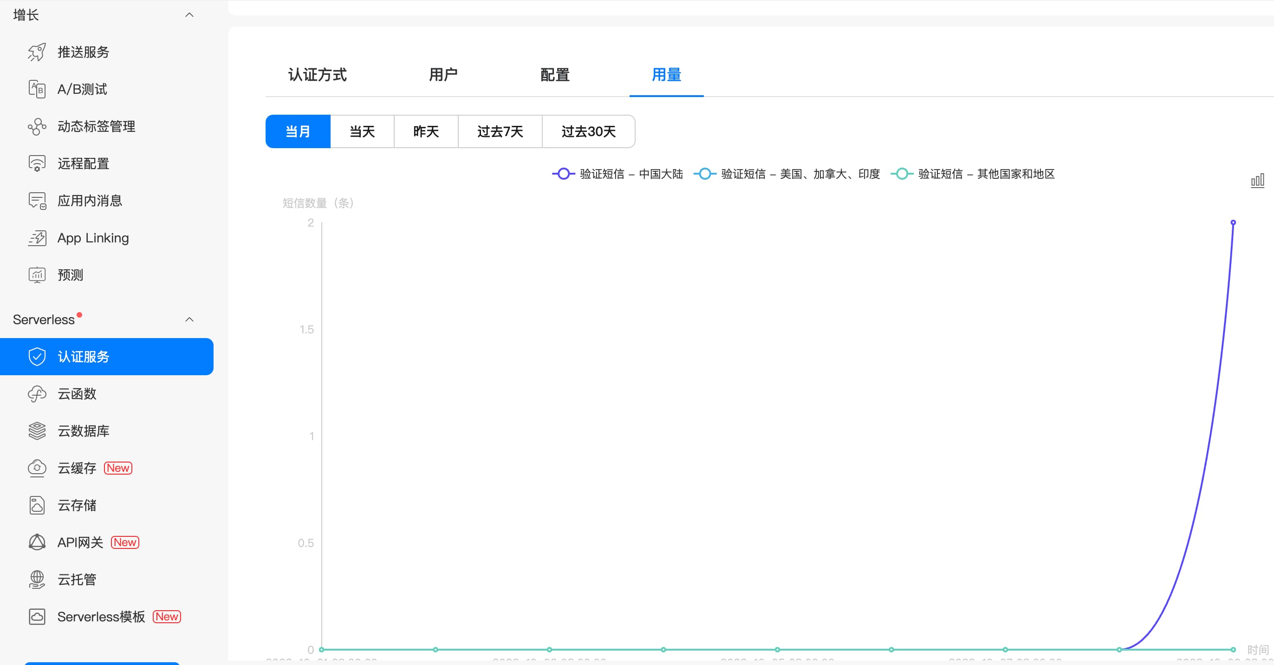
Task: Click the 云数据库 stacked layers icon
Action: click(x=37, y=431)
